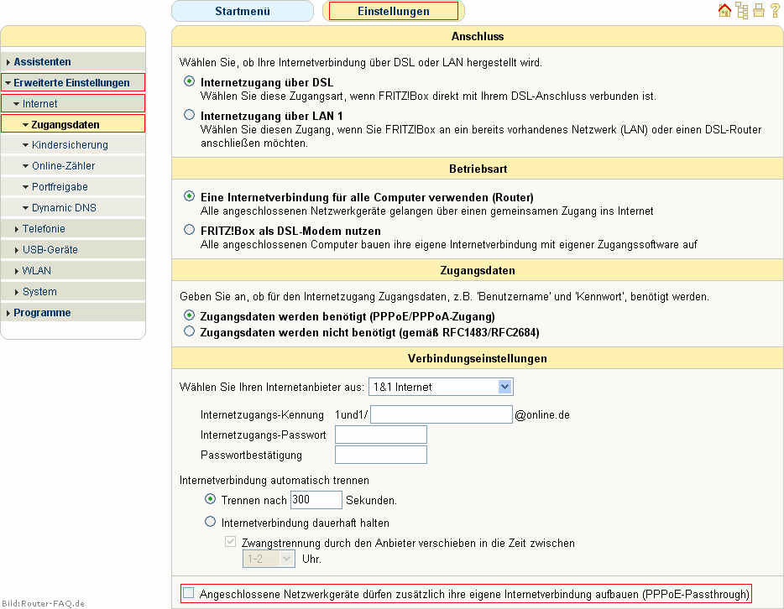Switch to the Einstellungen tab

pos(394,11)
